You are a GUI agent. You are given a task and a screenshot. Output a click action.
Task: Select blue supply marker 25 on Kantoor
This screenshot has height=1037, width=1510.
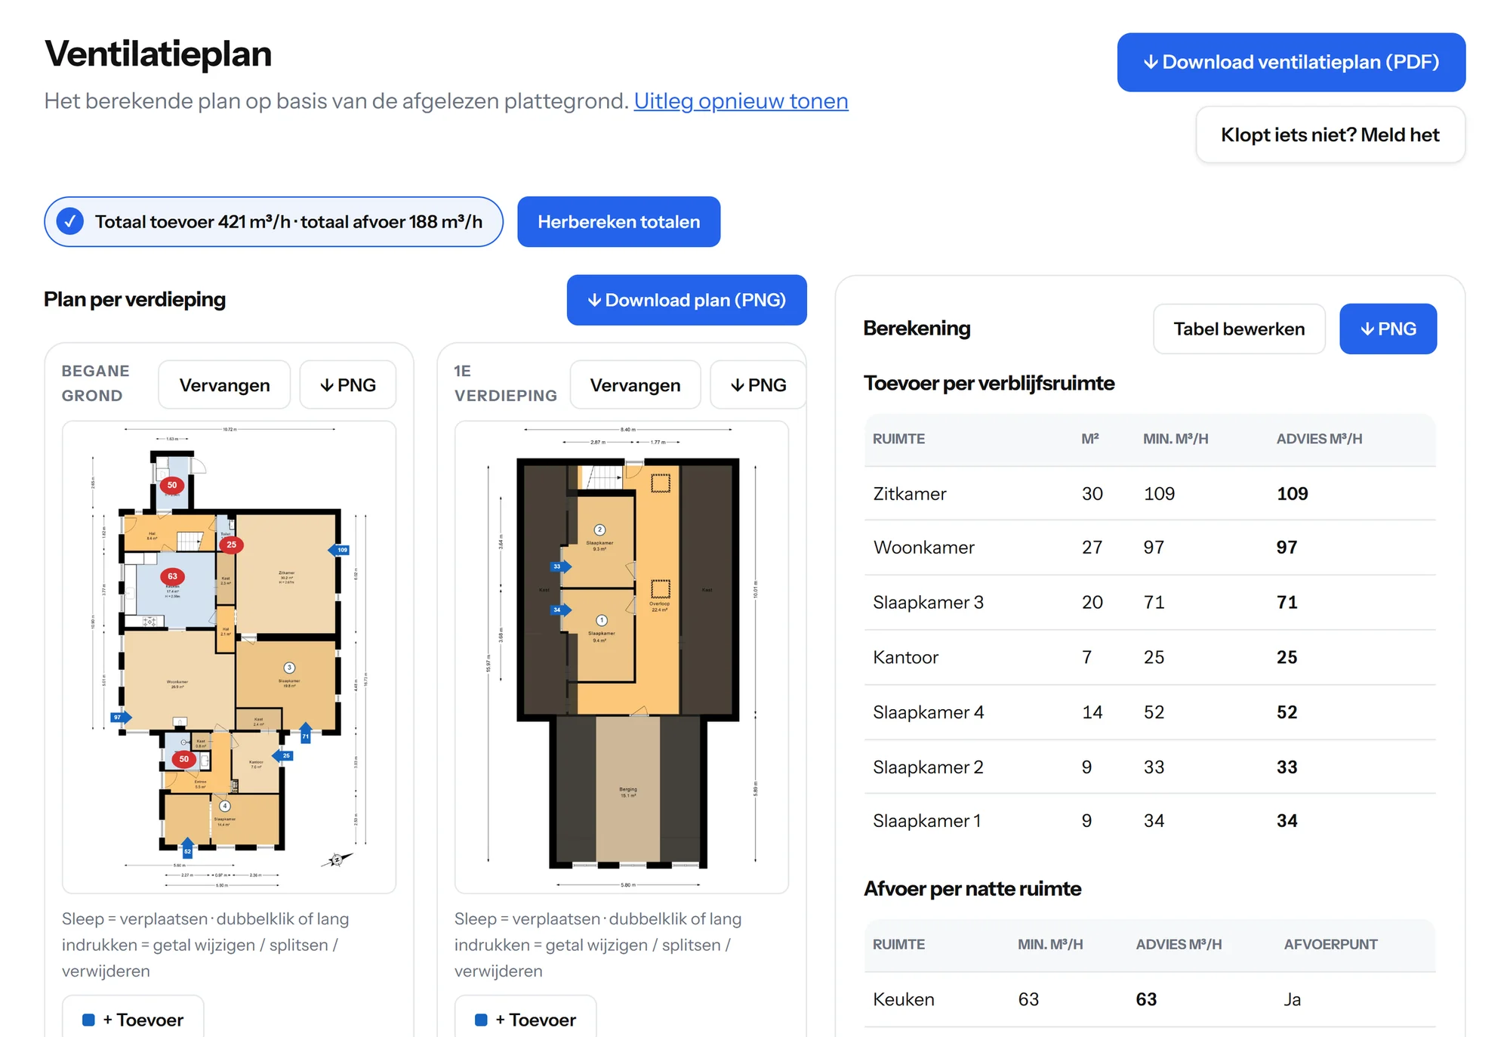pyautogui.click(x=283, y=755)
